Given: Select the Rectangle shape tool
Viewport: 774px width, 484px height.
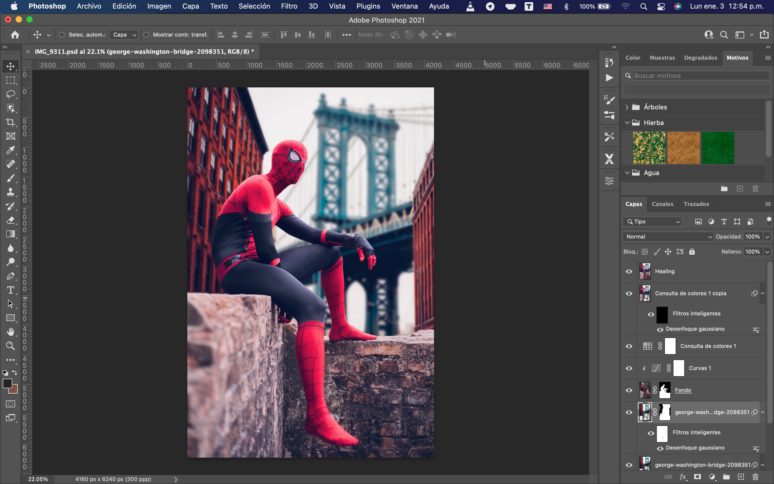Looking at the screenshot, I should point(10,318).
